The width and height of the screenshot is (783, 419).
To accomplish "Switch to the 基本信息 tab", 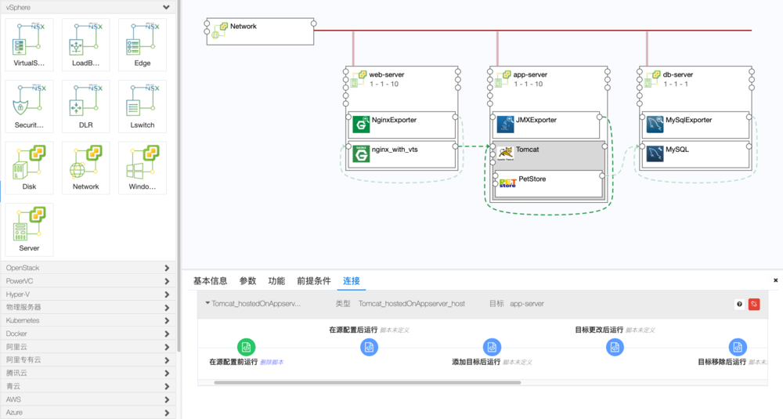I will coord(210,280).
